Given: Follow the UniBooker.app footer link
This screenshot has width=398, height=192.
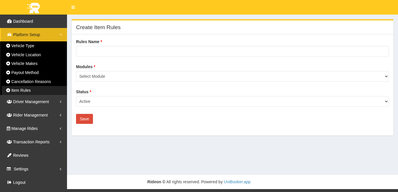Looking at the screenshot, I should coord(237,182).
